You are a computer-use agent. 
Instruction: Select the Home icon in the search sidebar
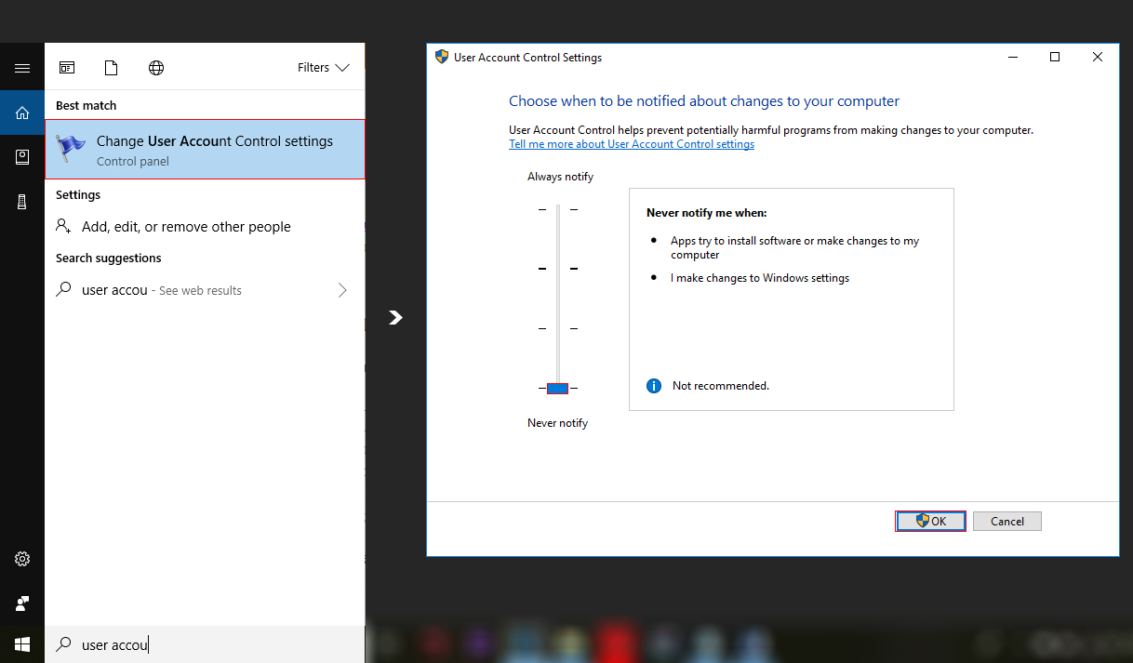(x=22, y=113)
